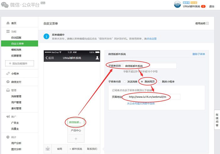Open the UMail account avatar
The height and width of the screenshot is (154, 220).
point(177,4)
